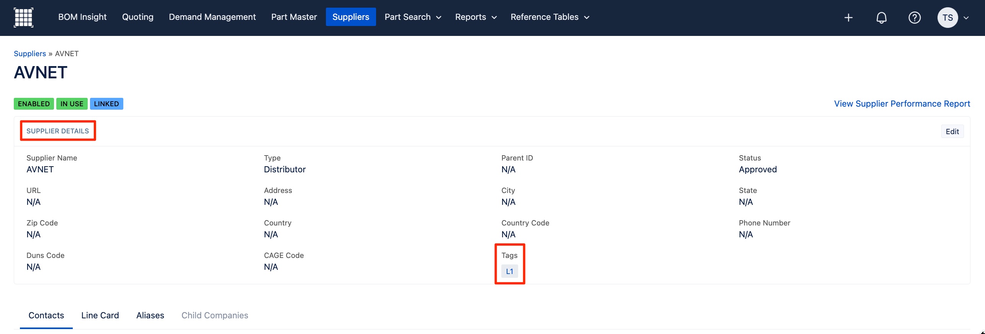The height and width of the screenshot is (334, 985).
Task: Click the LINKED badge
Action: (106, 104)
